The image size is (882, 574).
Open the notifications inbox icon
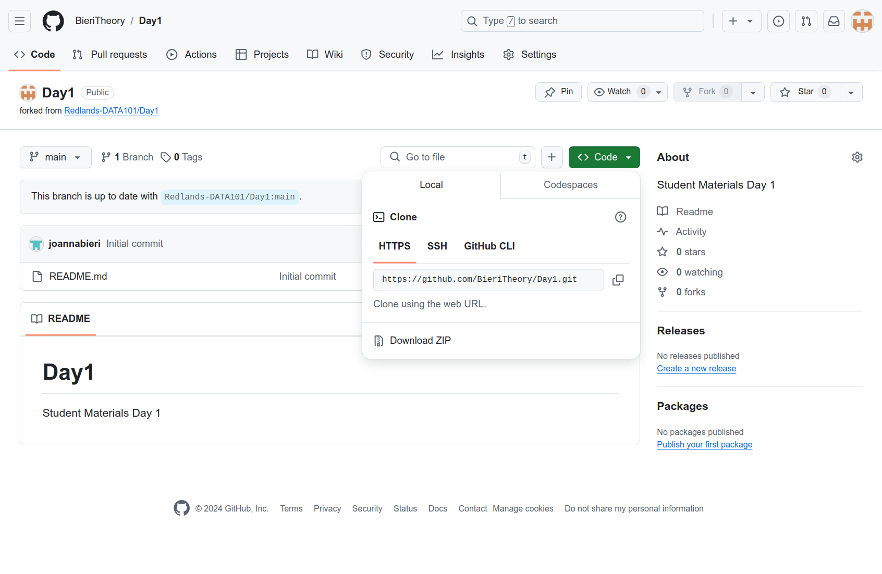tap(834, 21)
